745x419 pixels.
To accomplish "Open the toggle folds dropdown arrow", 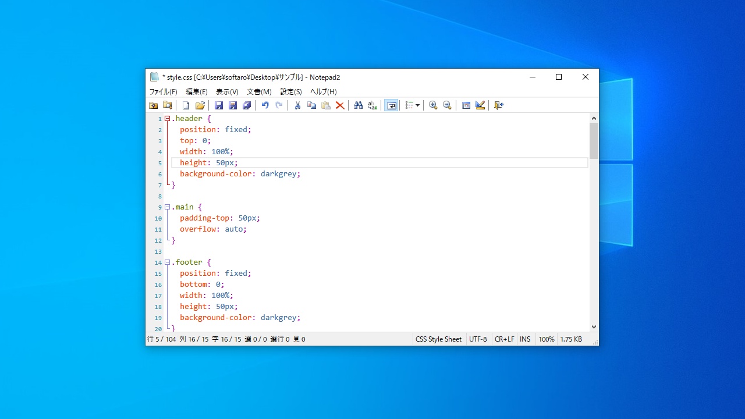I will (x=418, y=105).
